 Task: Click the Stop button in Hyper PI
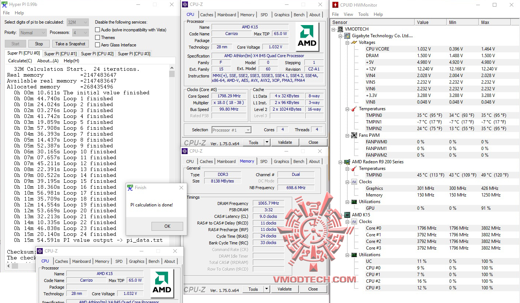(x=39, y=44)
